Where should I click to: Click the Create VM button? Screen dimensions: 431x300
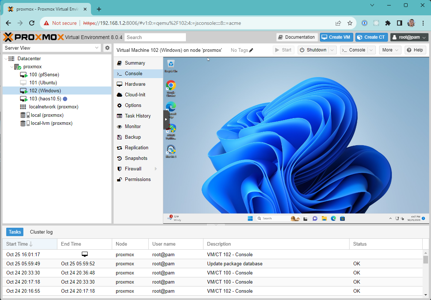336,37
